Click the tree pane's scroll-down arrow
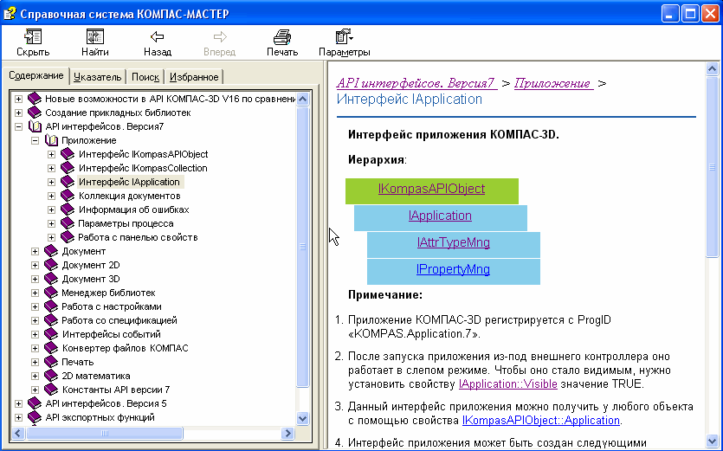Image resolution: width=723 pixels, height=451 pixels. [x=302, y=419]
